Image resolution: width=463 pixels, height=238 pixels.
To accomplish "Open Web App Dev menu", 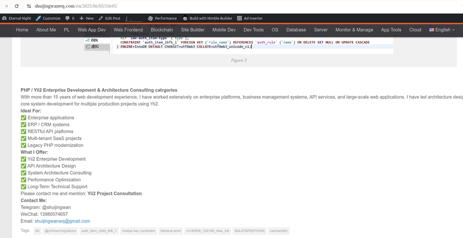I will [x=91, y=30].
